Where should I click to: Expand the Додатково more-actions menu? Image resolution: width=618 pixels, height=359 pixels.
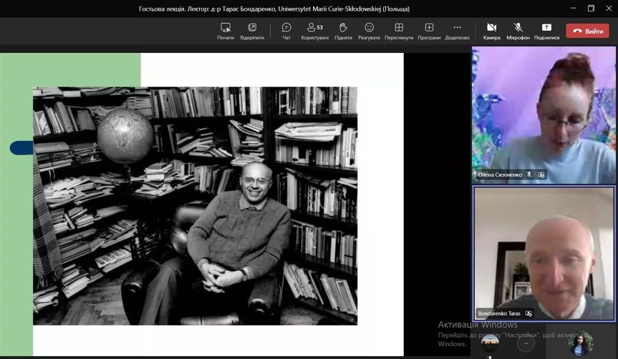457,31
